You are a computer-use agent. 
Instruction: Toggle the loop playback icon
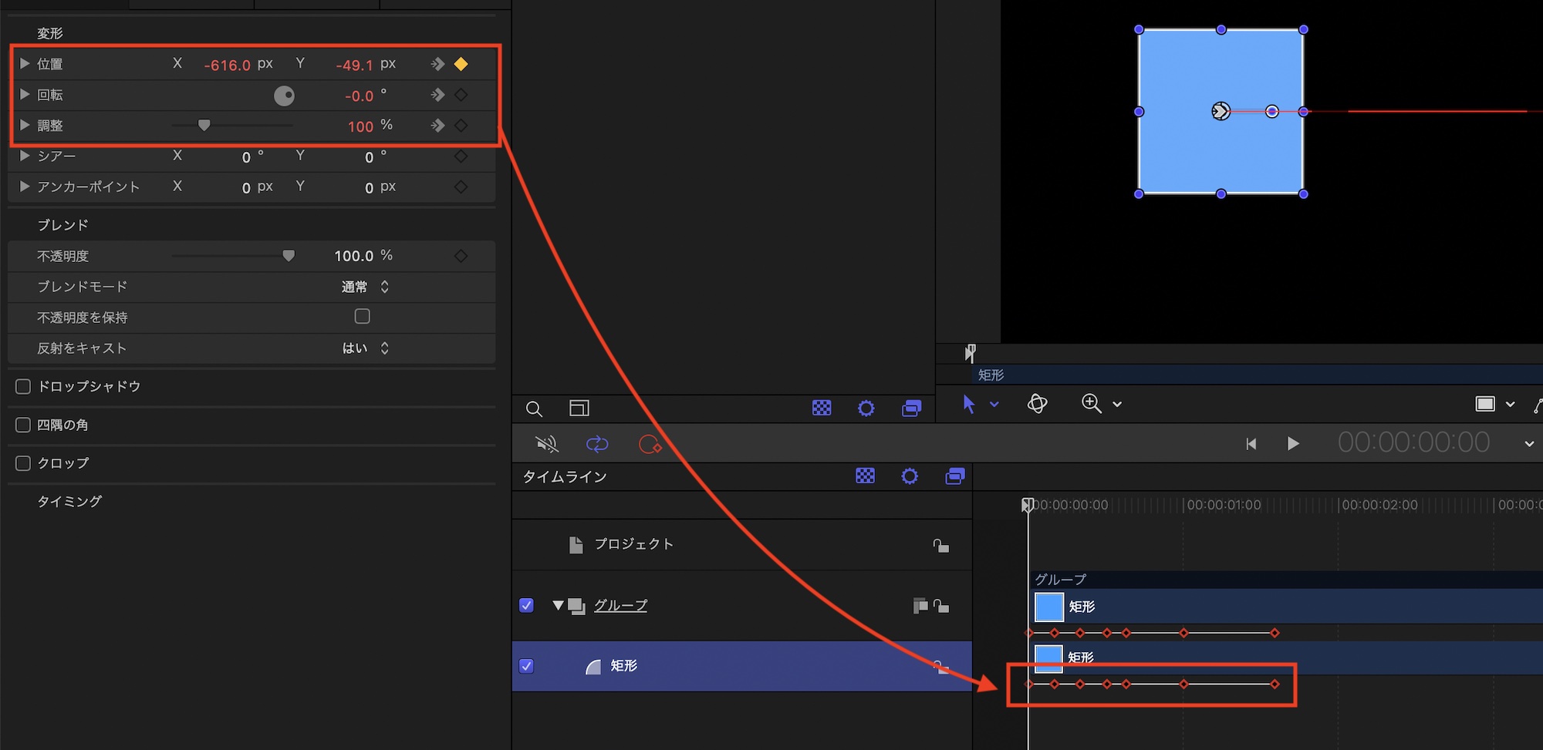click(x=597, y=444)
